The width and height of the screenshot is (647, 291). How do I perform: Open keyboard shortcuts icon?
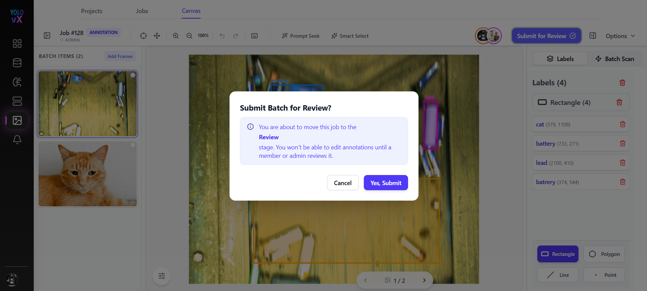click(x=254, y=36)
